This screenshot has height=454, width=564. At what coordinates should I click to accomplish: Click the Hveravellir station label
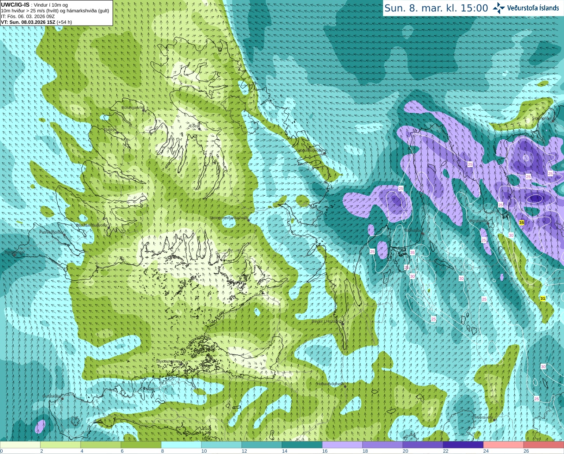tap(483, 417)
